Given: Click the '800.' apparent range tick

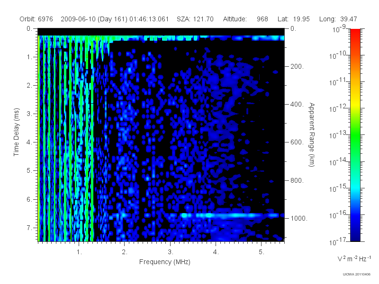Looking at the screenshot, I should tap(297, 180).
